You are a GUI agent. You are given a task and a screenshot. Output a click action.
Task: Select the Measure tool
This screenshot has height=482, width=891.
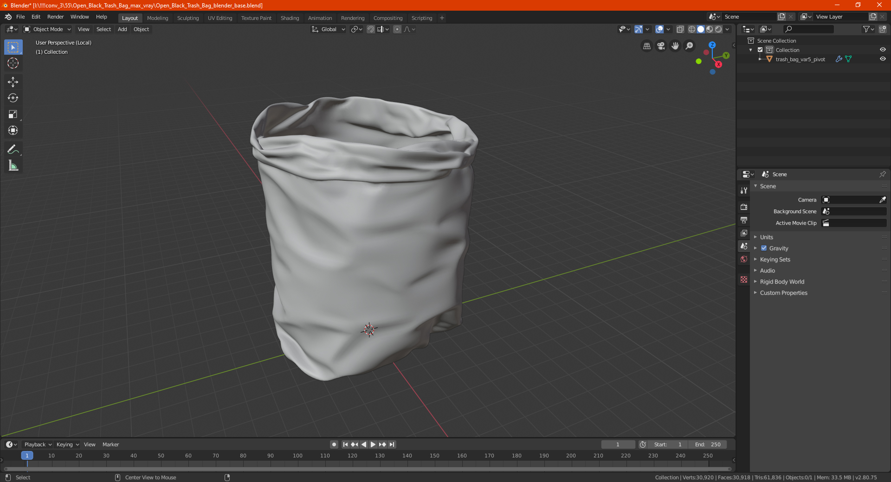click(13, 165)
